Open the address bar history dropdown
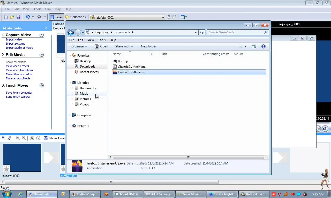This screenshot has width=331, height=198. (x=196, y=32)
